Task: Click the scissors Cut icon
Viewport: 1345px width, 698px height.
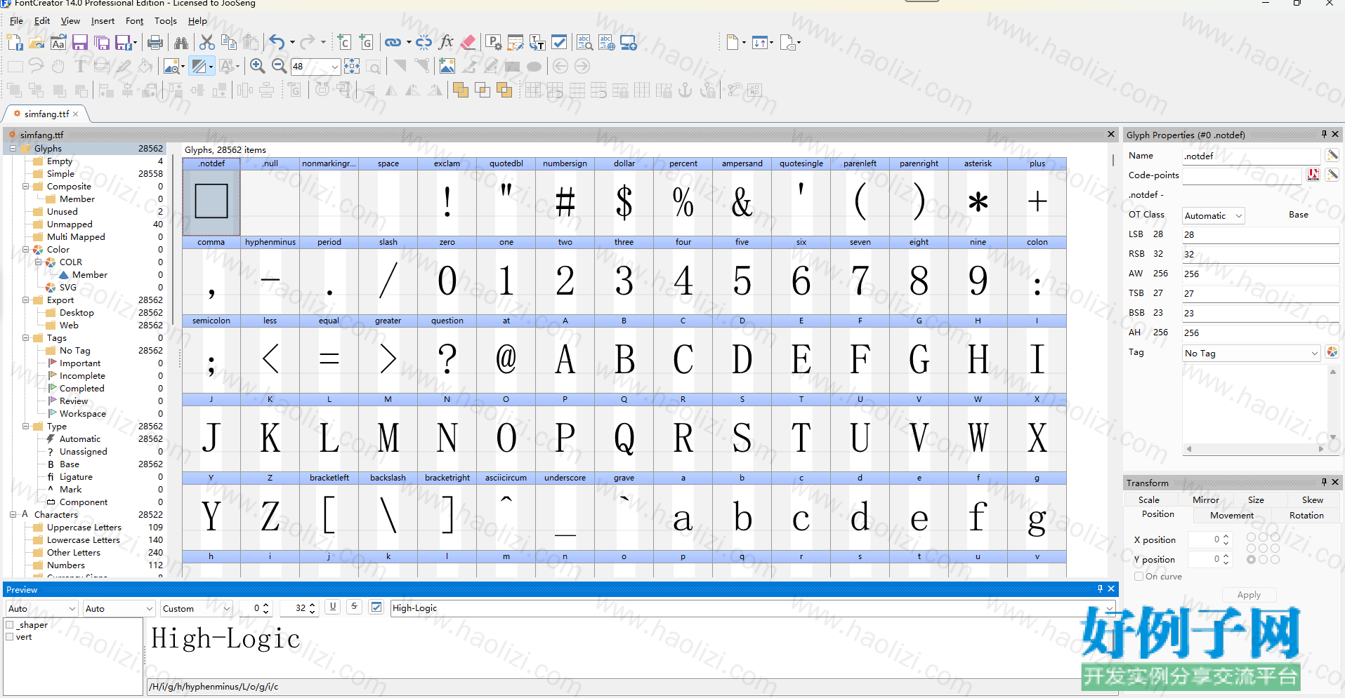Action: pos(207,43)
